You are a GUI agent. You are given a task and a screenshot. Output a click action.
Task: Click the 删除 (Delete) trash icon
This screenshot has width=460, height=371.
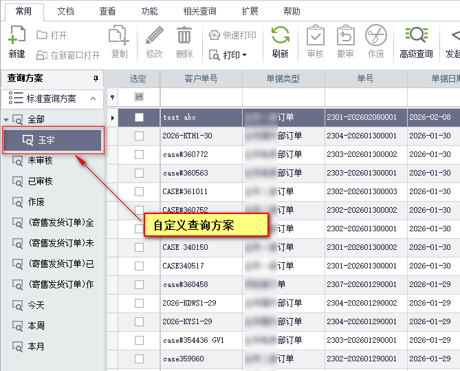(184, 36)
